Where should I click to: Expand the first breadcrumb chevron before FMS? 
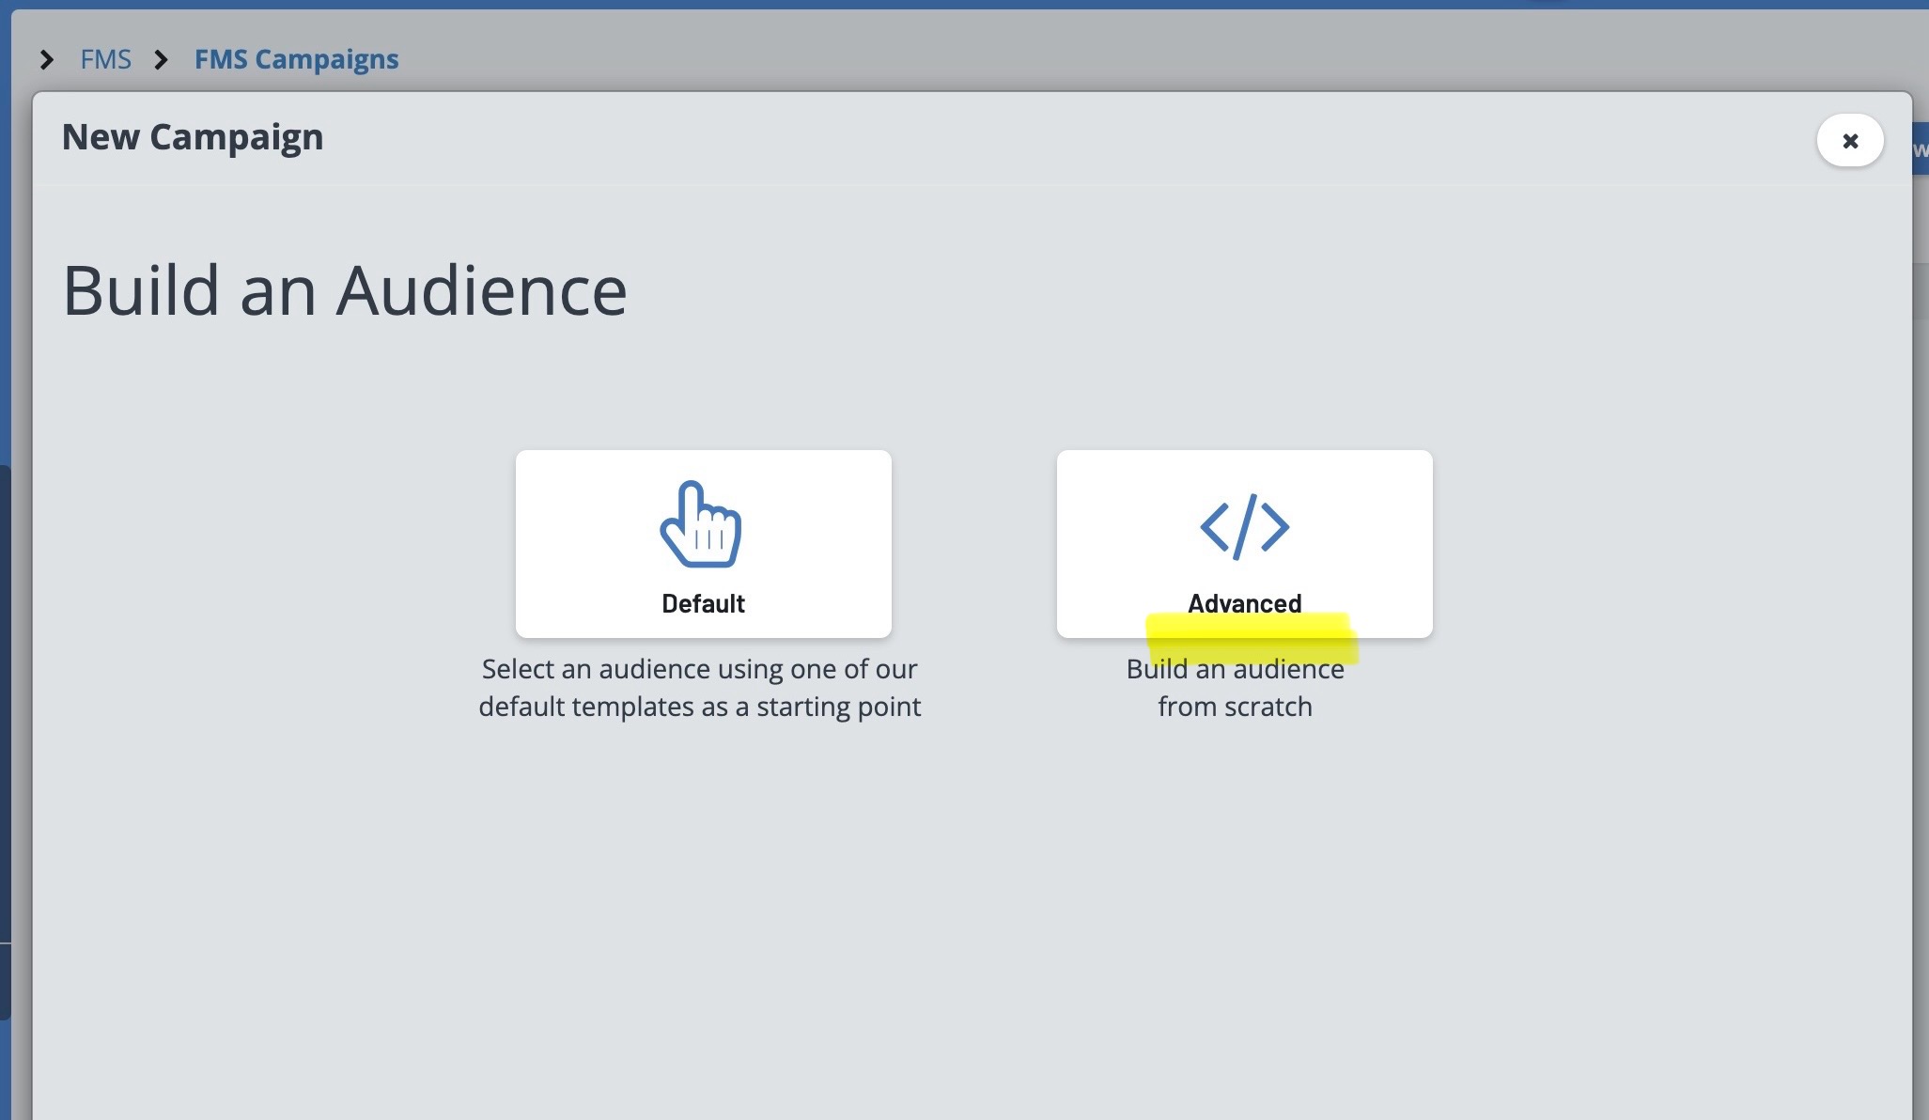tap(46, 60)
